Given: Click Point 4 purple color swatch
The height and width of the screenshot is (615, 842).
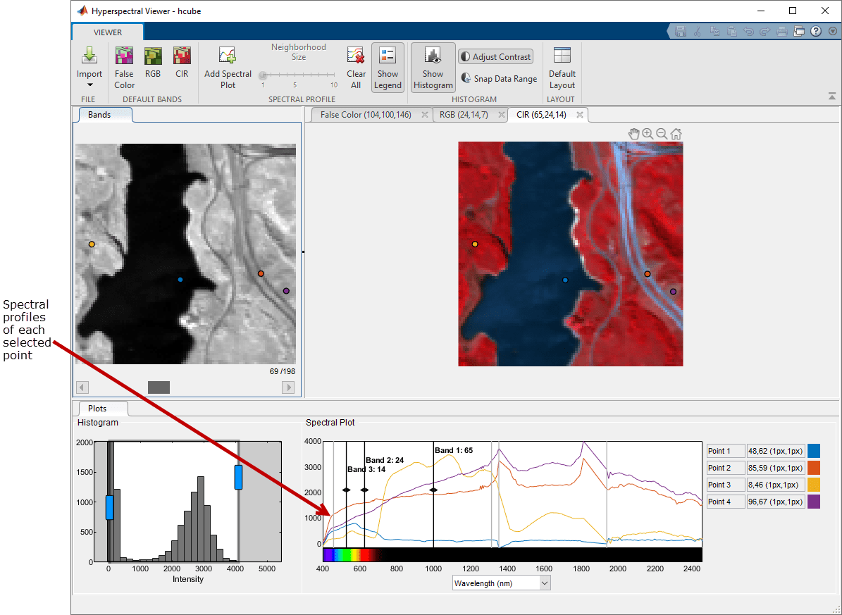Looking at the screenshot, I should point(814,502).
